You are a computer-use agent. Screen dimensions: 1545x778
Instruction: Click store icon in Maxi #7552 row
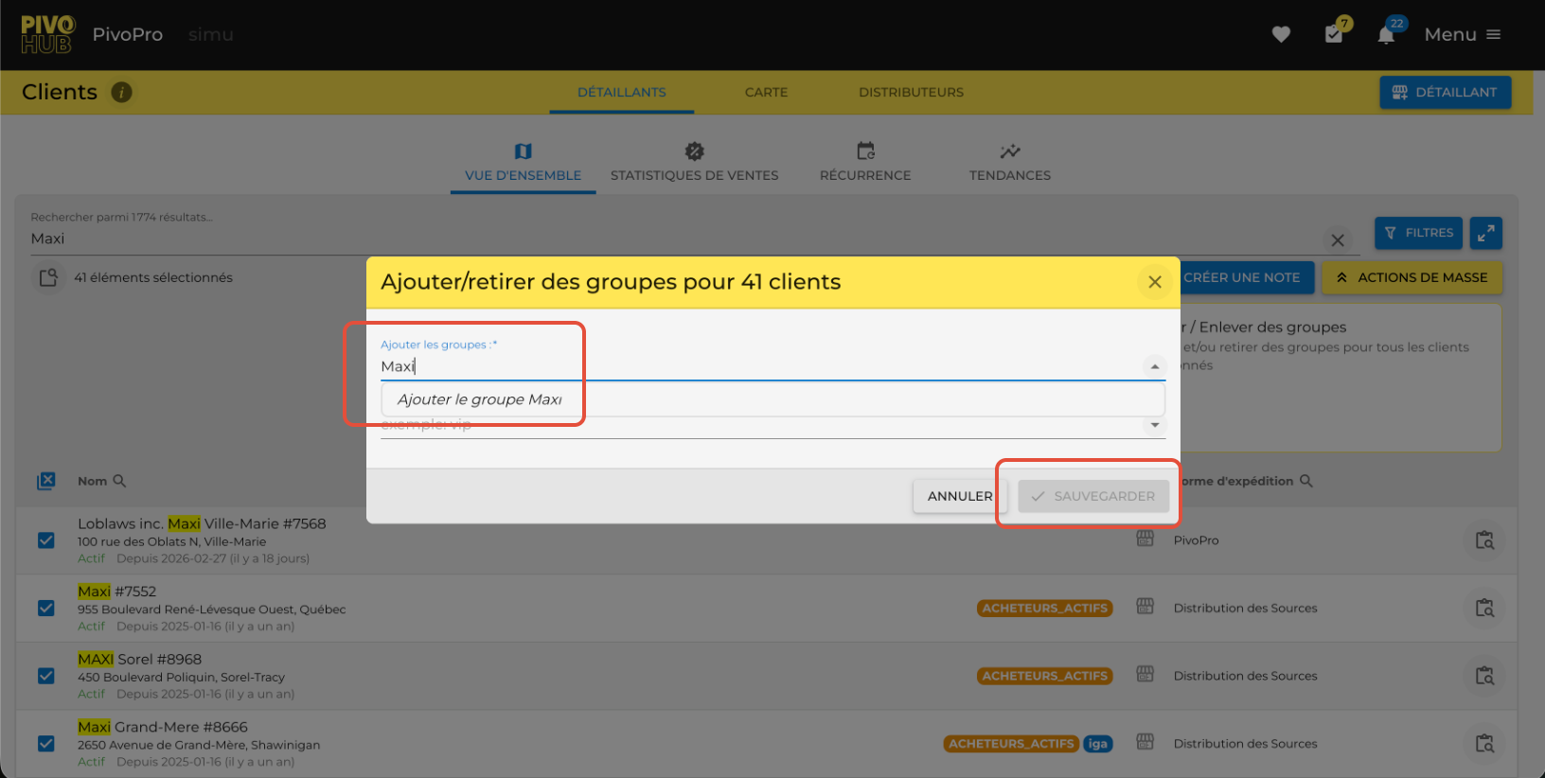[x=1145, y=607]
